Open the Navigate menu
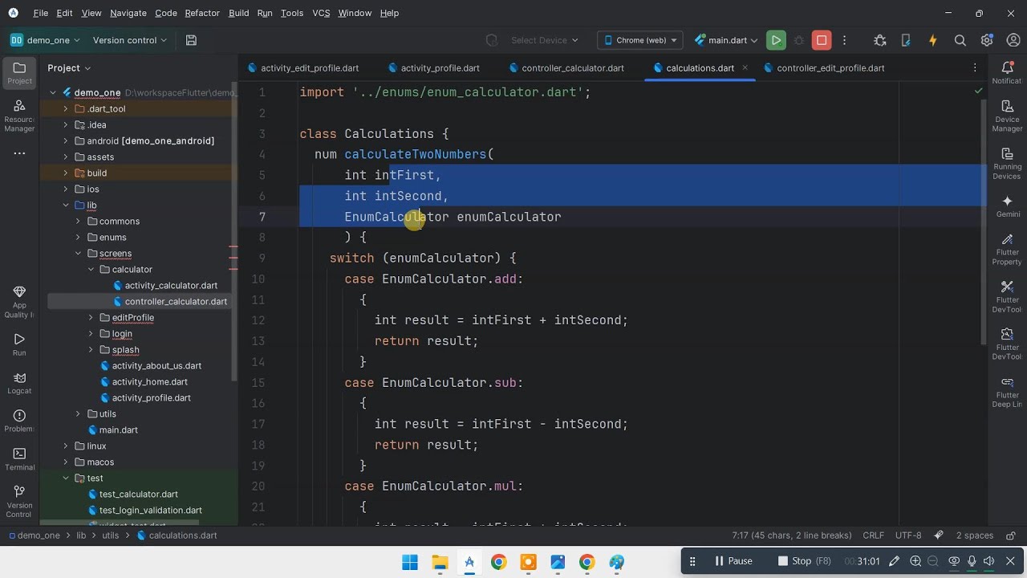Viewport: 1027px width, 578px height. click(128, 13)
